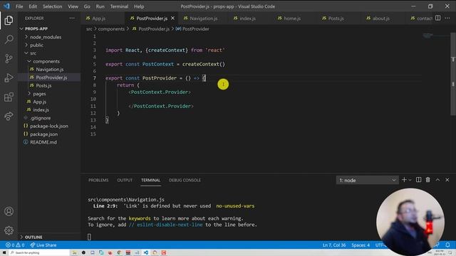This screenshot has height=256, width=456.
Task: Expand the pages folder
Action: (x=39, y=94)
